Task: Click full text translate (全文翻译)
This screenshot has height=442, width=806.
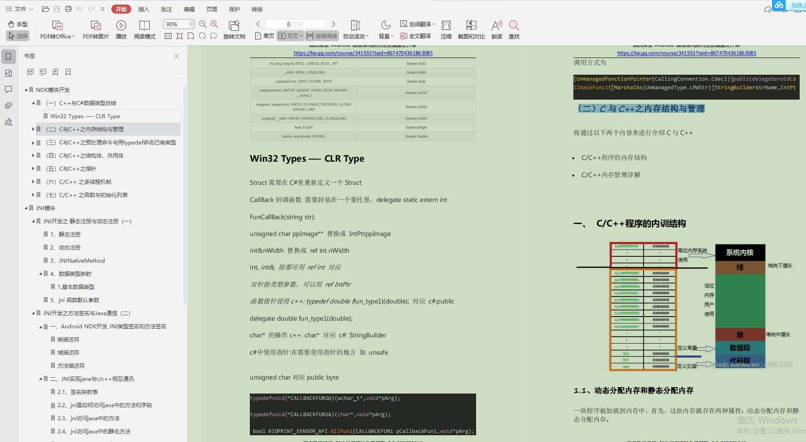Action: (415, 36)
